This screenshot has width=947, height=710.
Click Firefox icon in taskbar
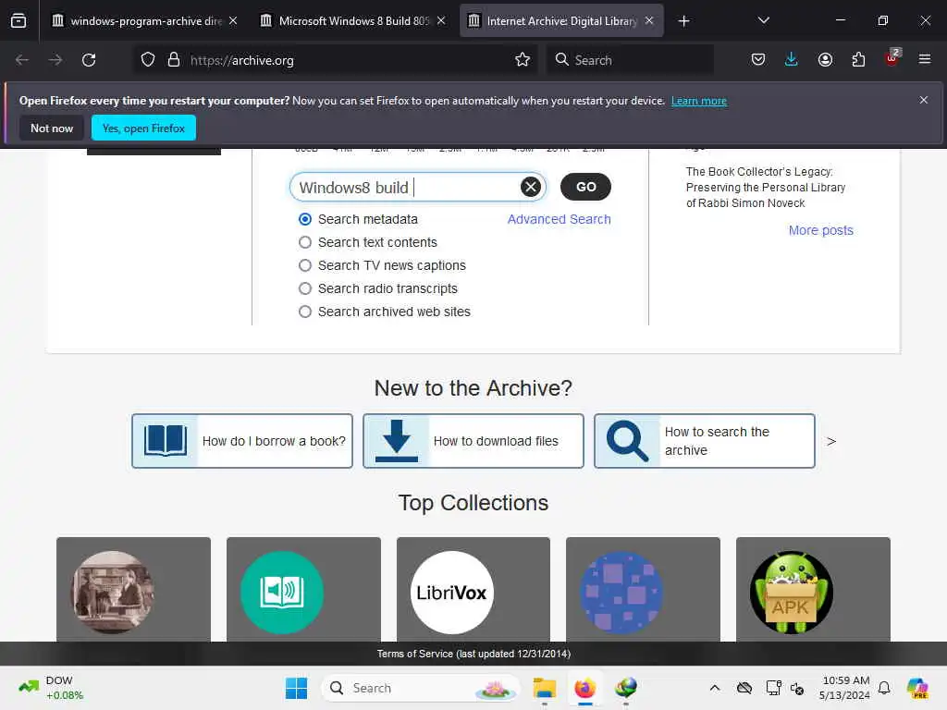pyautogui.click(x=584, y=688)
